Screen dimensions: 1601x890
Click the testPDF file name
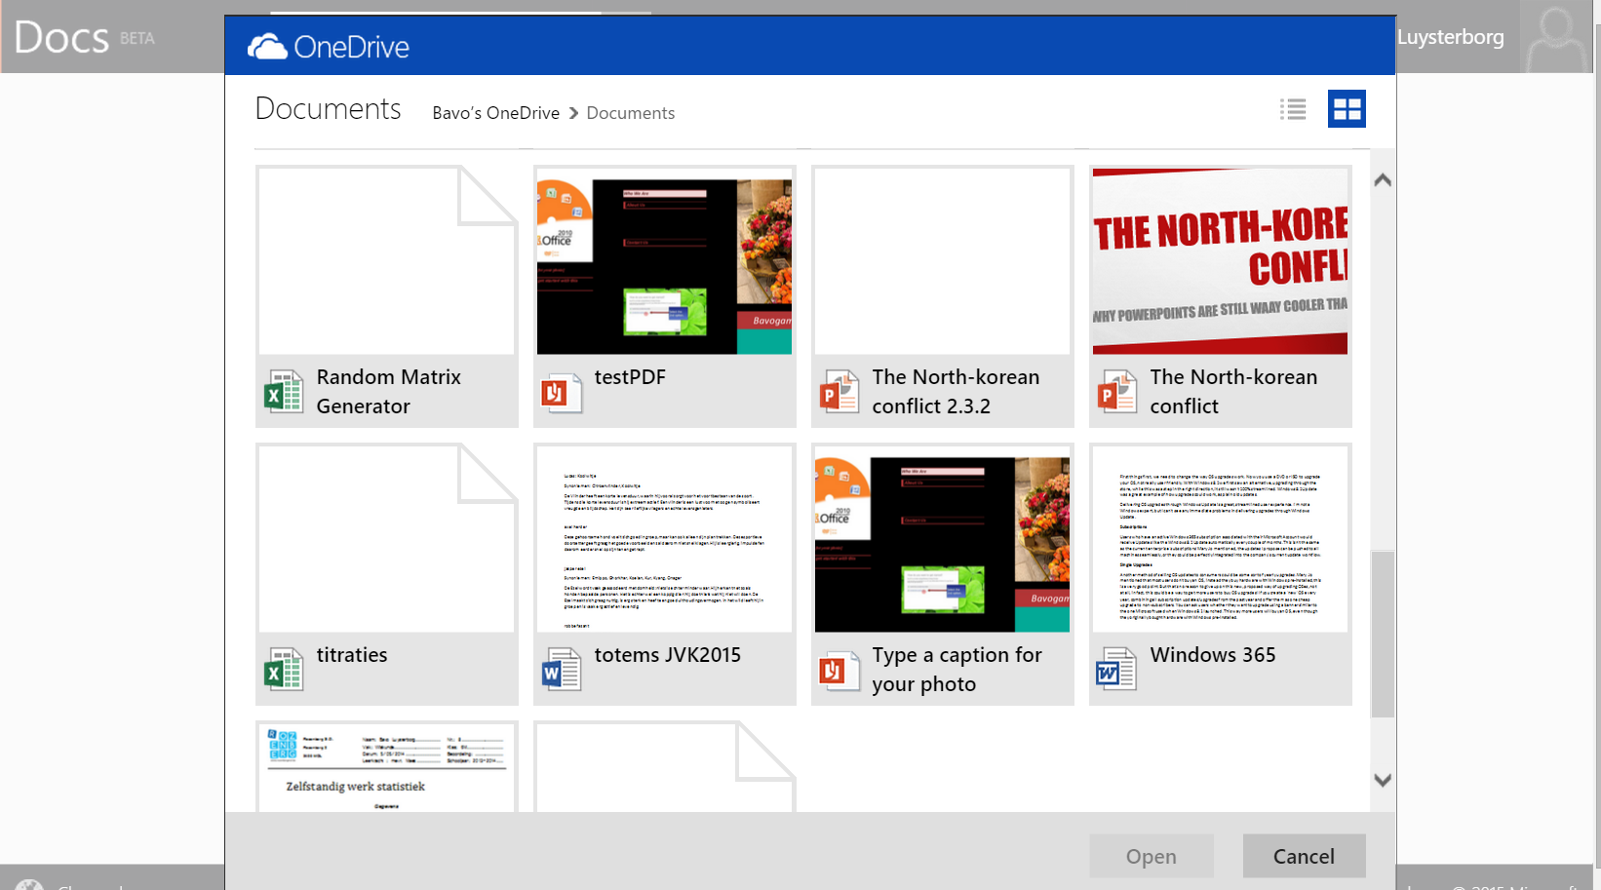[x=630, y=377]
